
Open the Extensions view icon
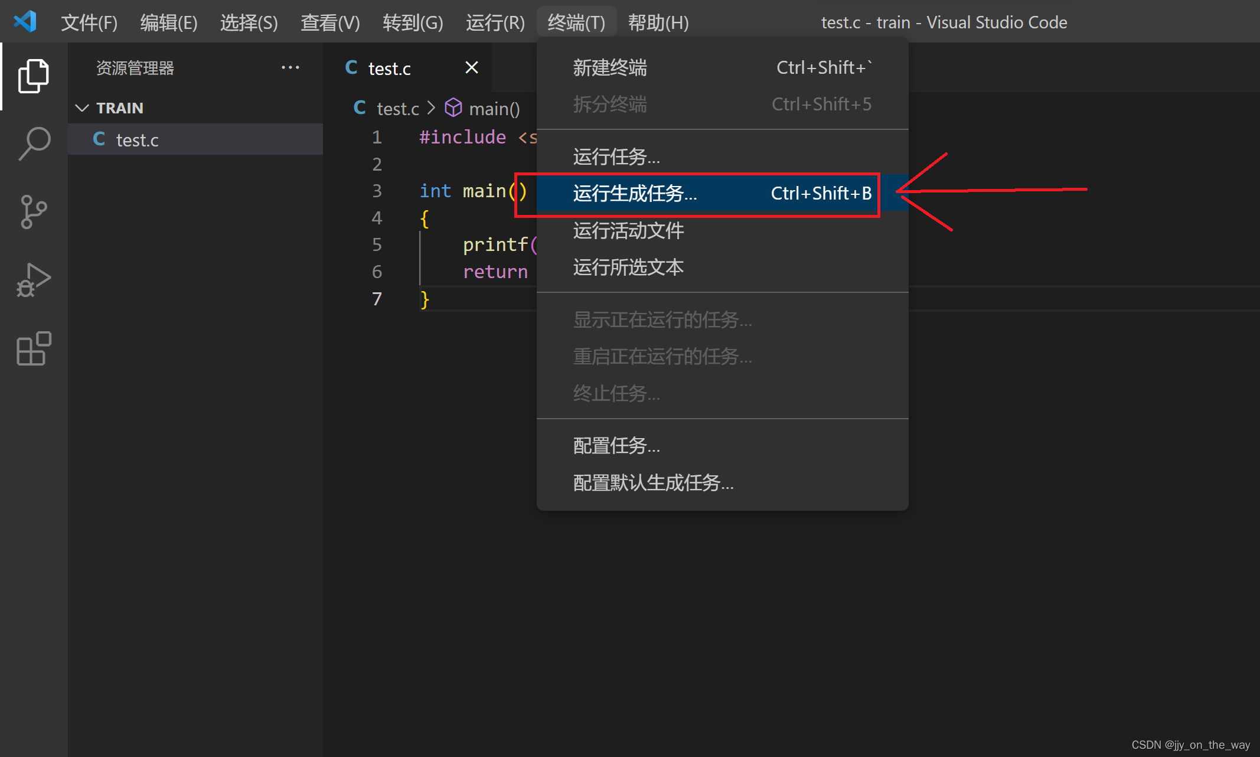(x=34, y=349)
